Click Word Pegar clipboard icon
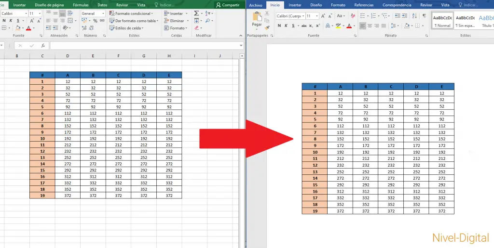 pos(257,16)
